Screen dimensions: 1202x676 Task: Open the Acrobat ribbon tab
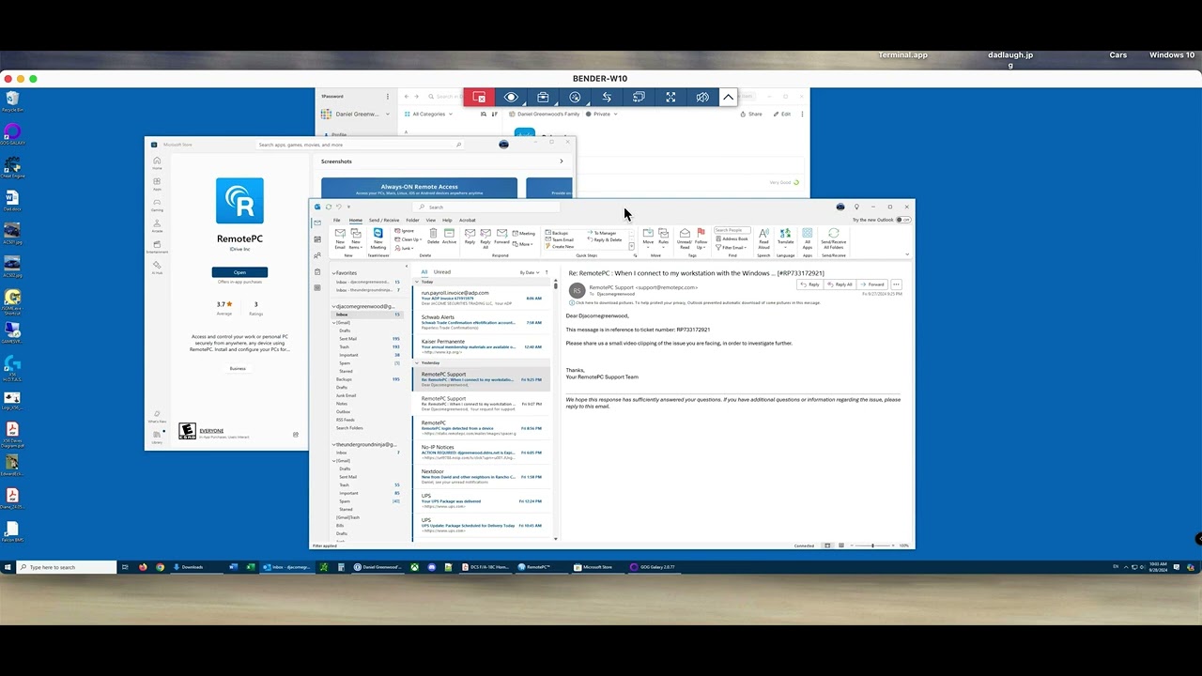click(x=467, y=220)
